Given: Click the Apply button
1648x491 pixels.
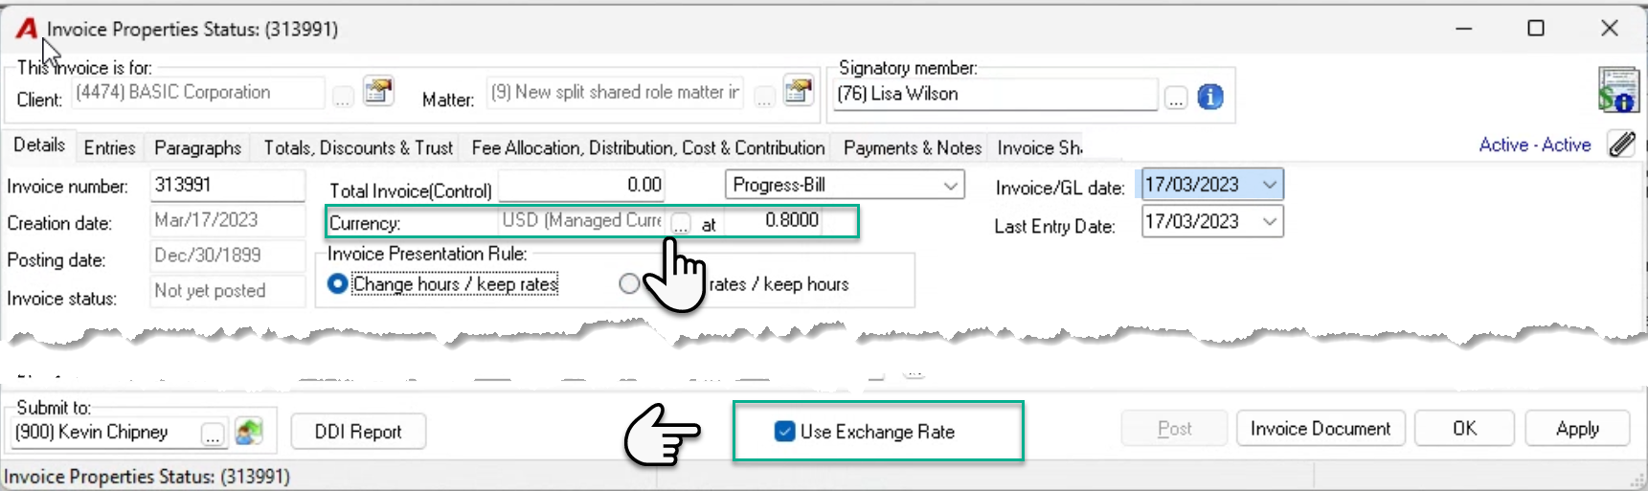Looking at the screenshot, I should [x=1577, y=429].
